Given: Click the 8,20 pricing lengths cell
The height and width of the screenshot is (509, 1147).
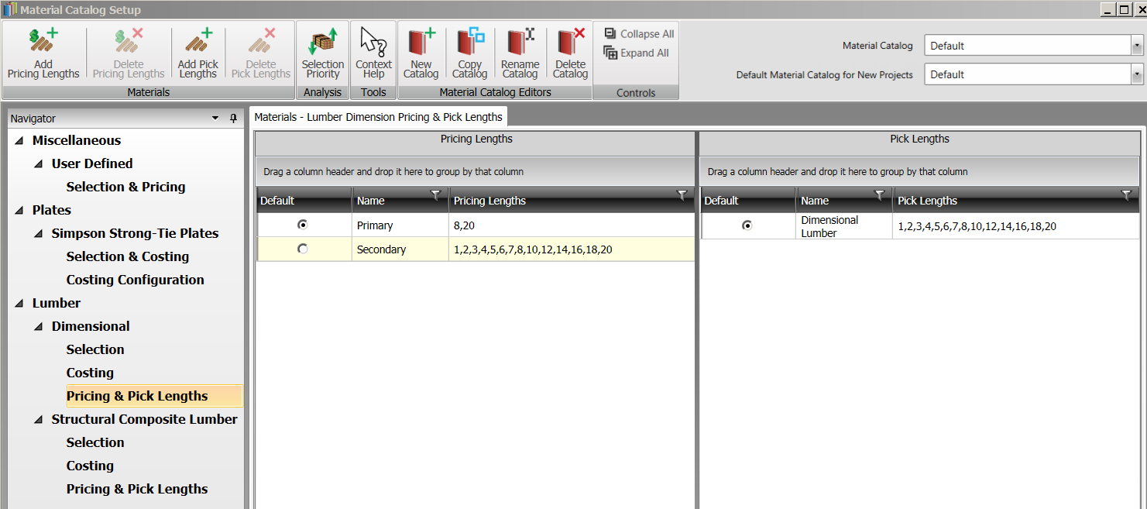Looking at the screenshot, I should [x=572, y=225].
